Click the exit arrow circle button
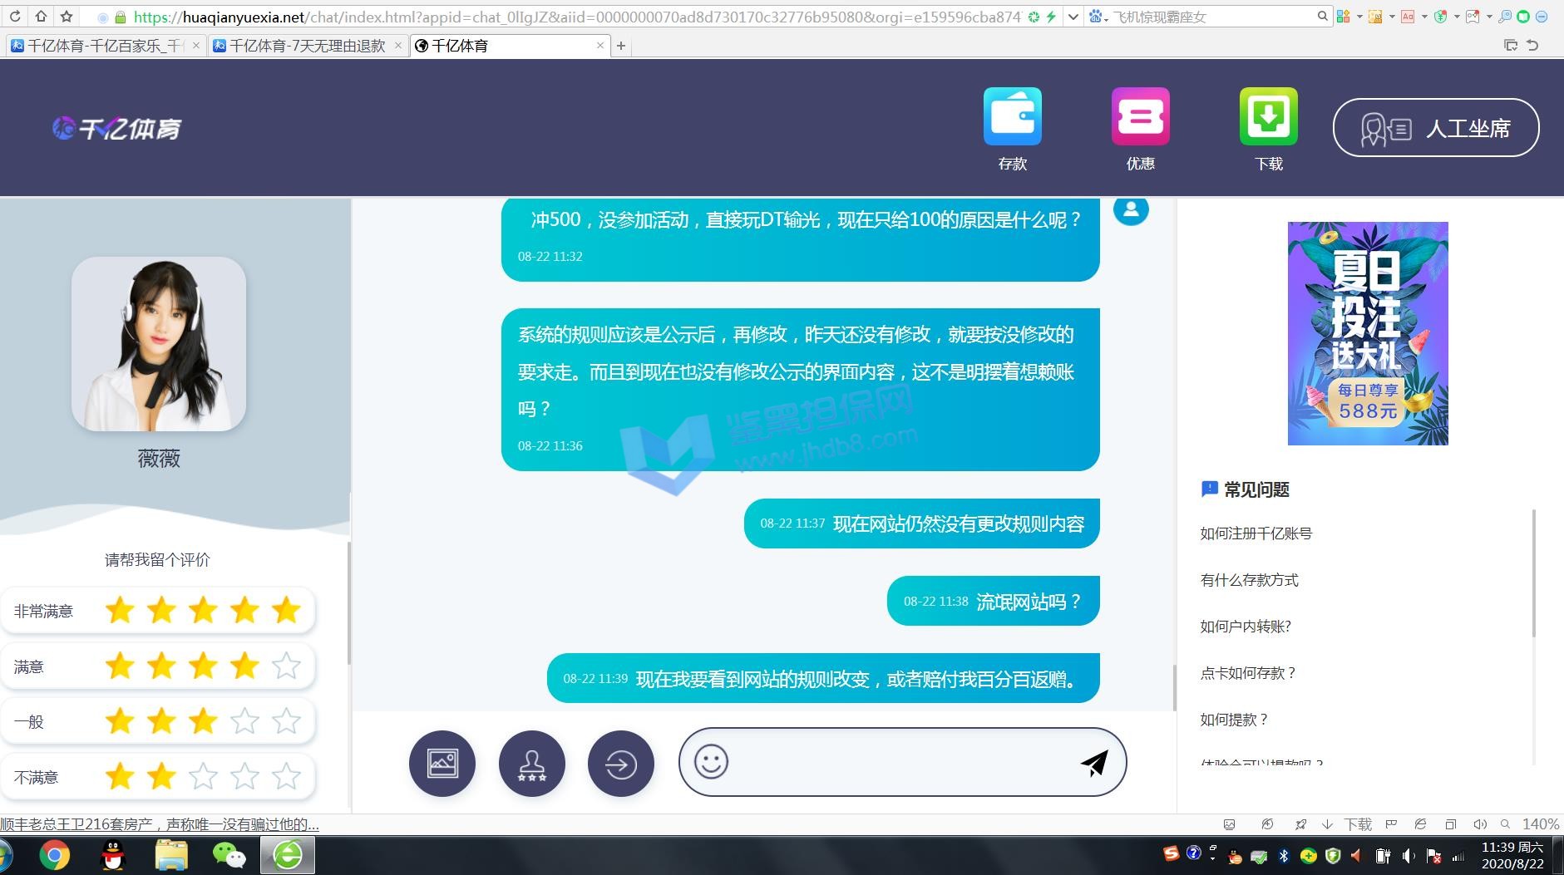This screenshot has width=1564, height=875. 621,764
